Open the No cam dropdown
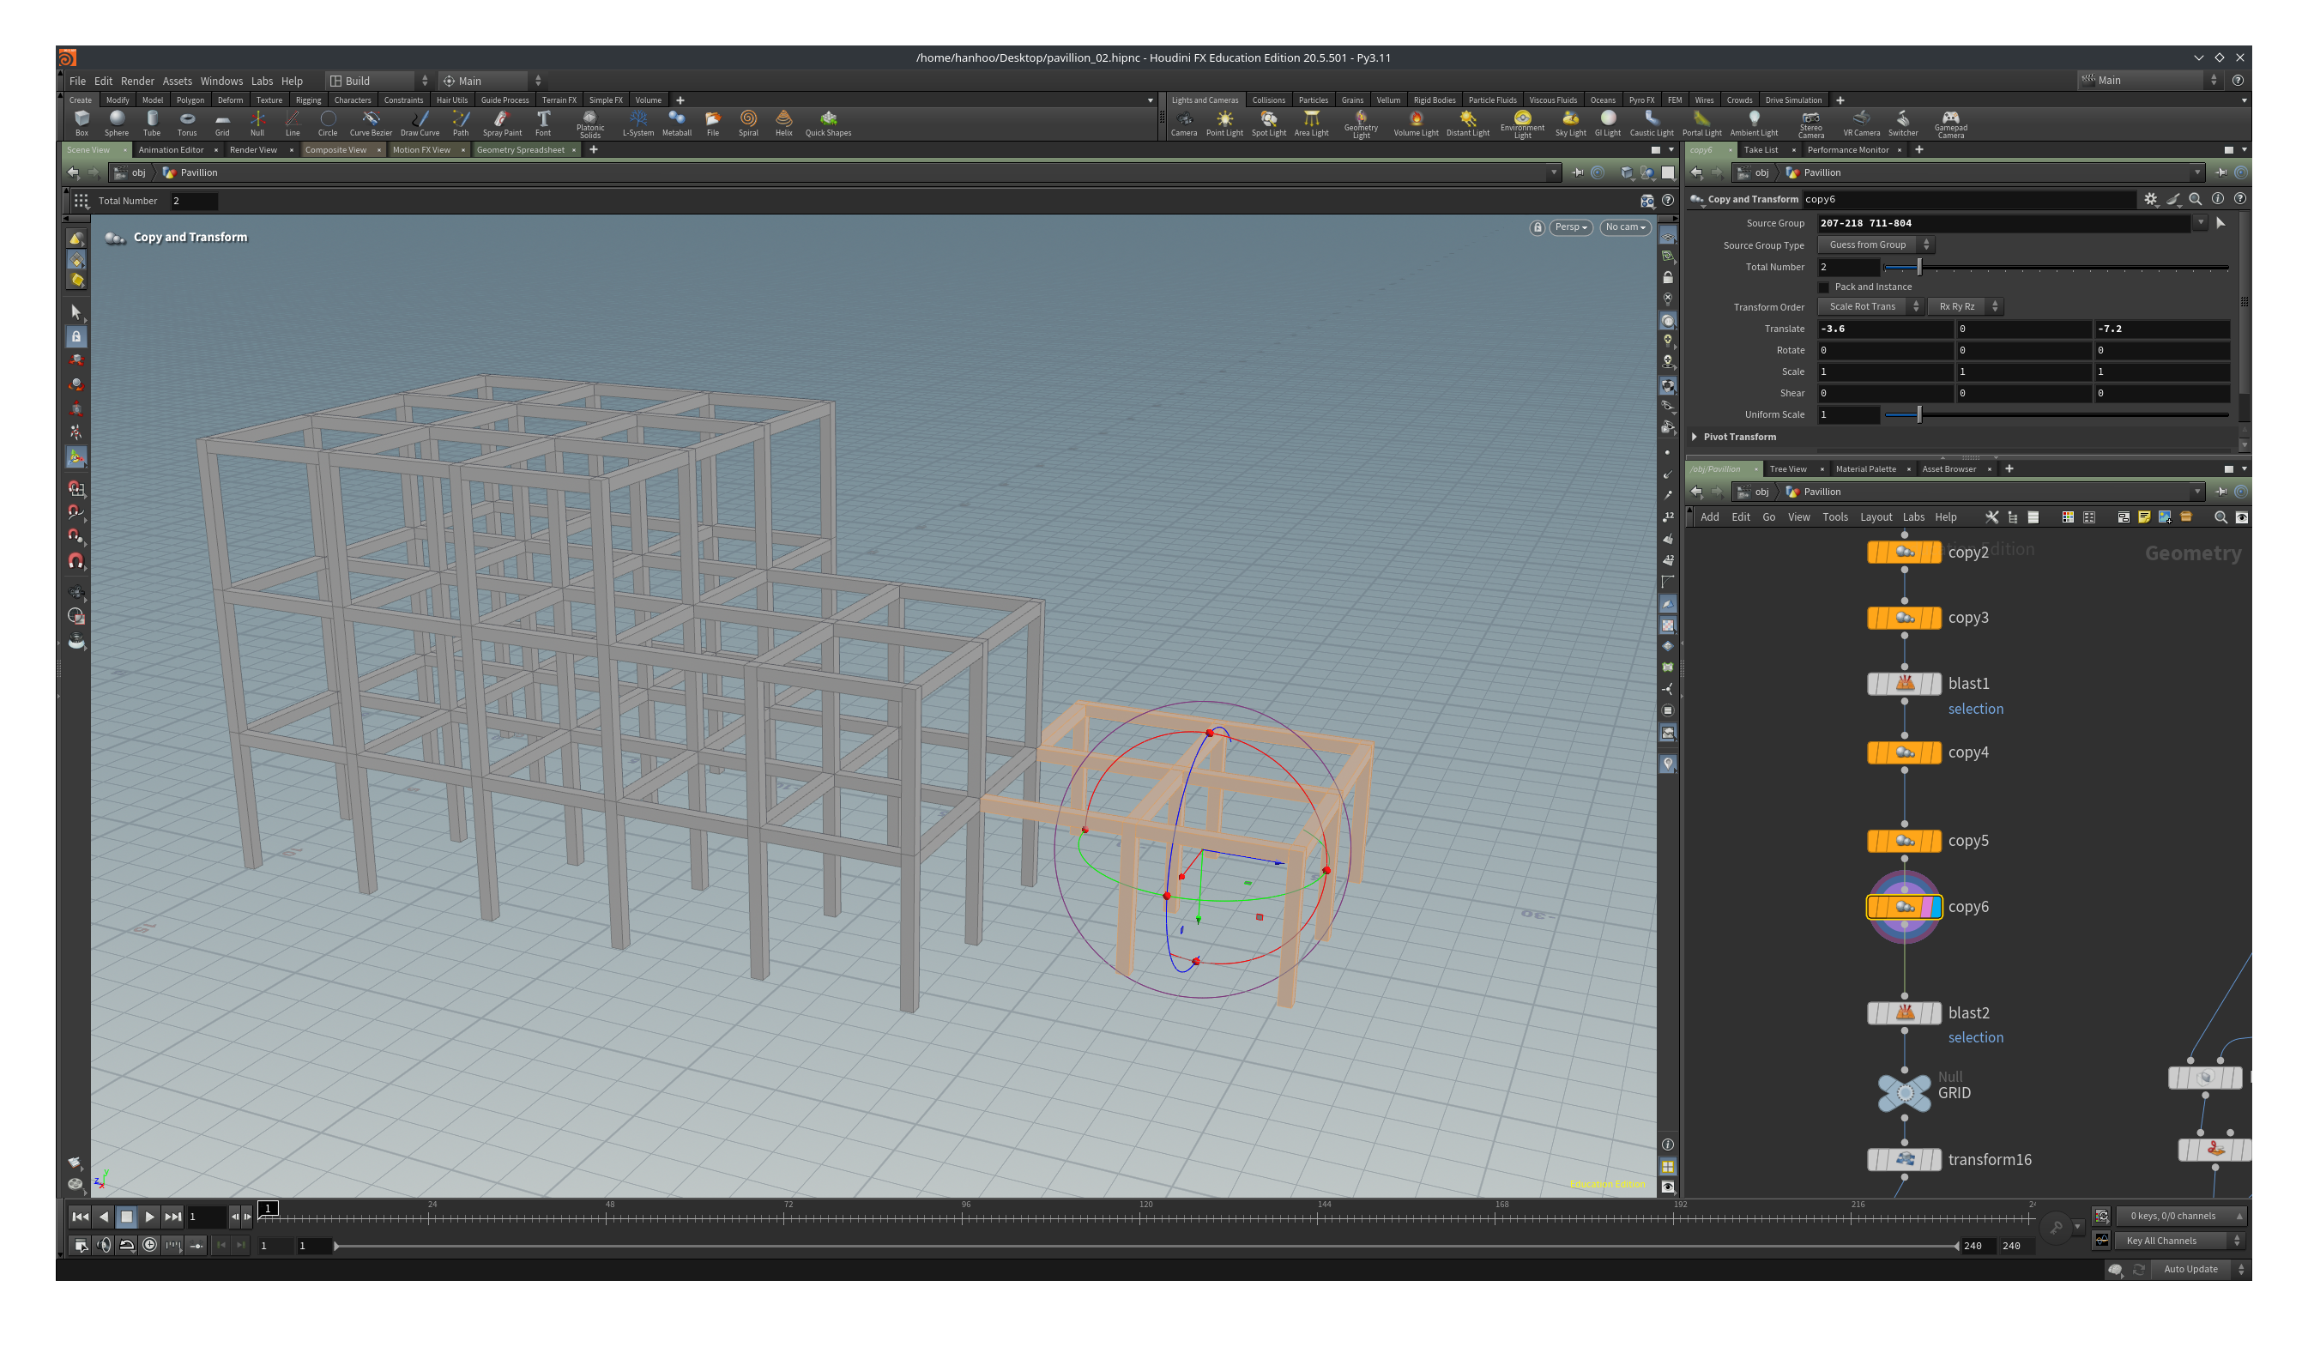 [1625, 227]
